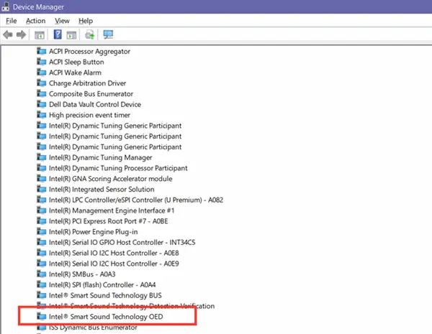Click icon beside Intel(R) Power Engine Plug-in
Image resolution: width=432 pixels, height=334 pixels.
click(42, 232)
